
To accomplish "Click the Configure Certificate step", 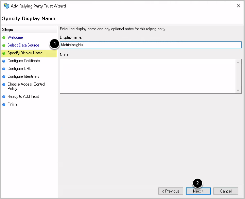I will (x=24, y=61).
